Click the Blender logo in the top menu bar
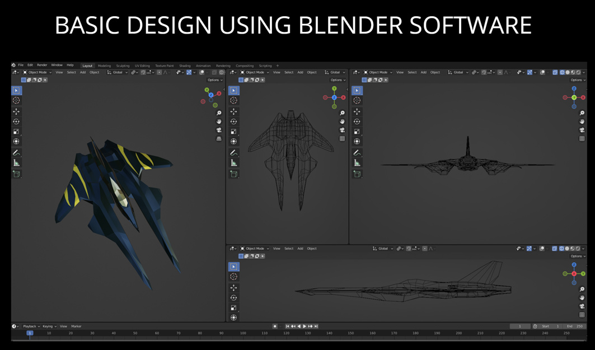 (13, 66)
